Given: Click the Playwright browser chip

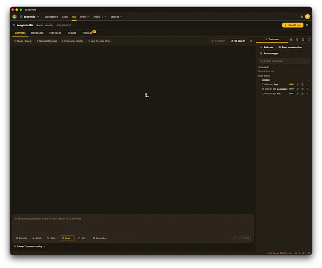Looking at the screenshot, I should [47, 41].
